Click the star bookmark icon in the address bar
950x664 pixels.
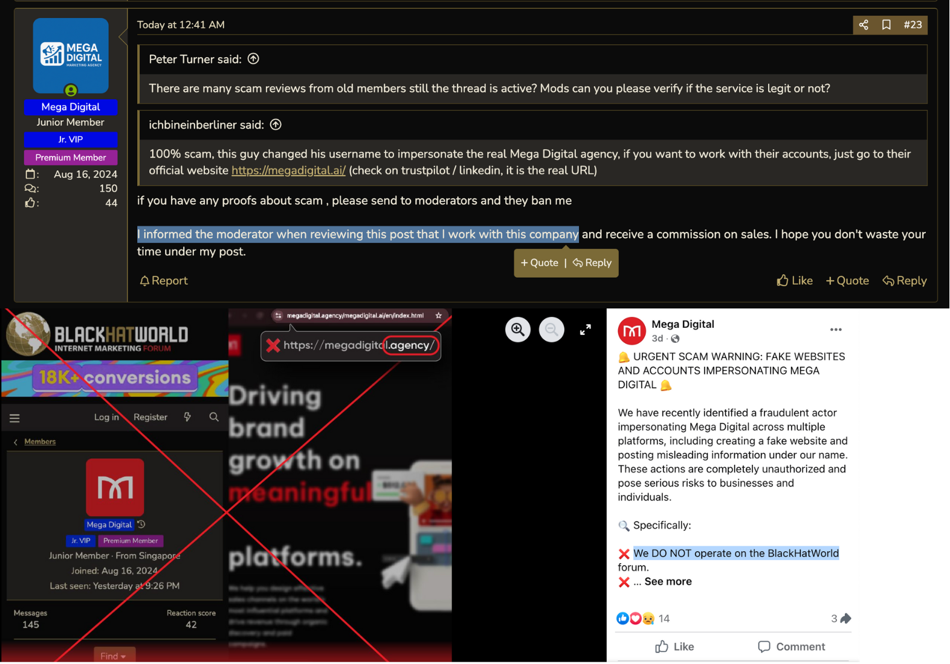click(439, 316)
